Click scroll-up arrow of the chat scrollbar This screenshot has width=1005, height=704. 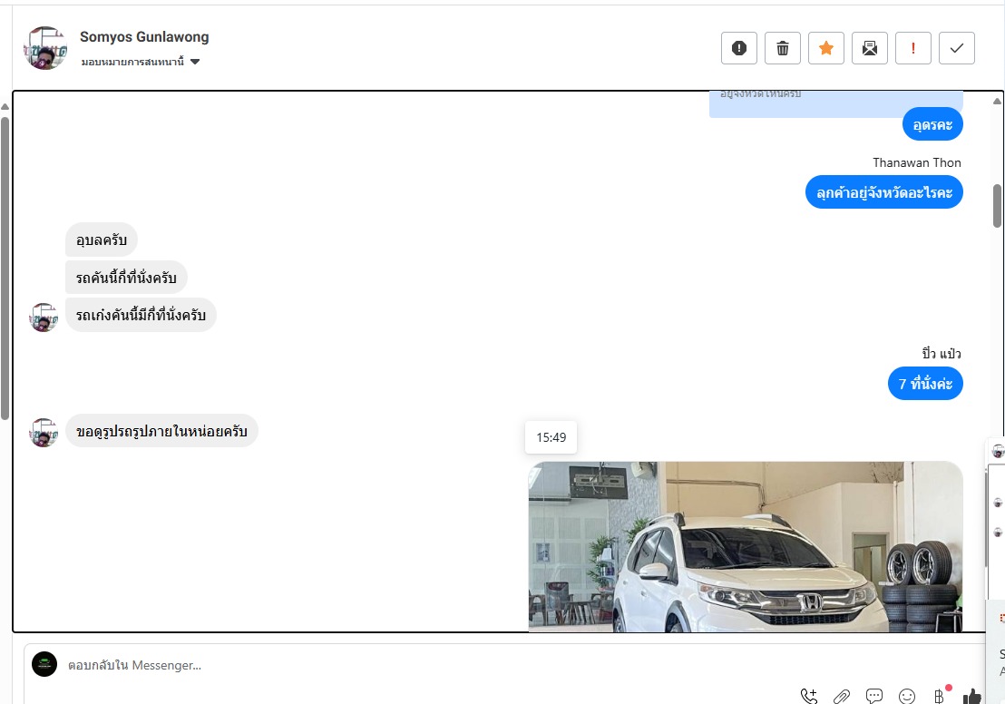[x=998, y=101]
